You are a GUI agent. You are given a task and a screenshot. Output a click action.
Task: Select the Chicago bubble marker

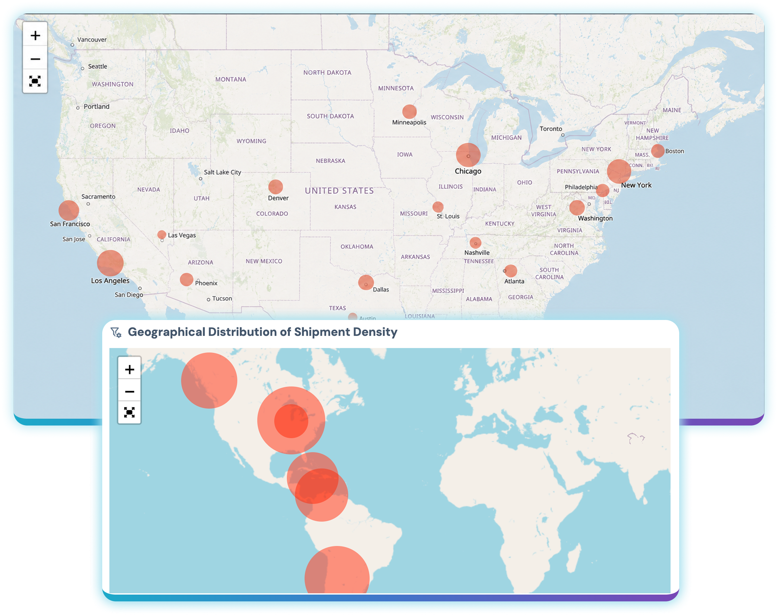click(x=468, y=155)
